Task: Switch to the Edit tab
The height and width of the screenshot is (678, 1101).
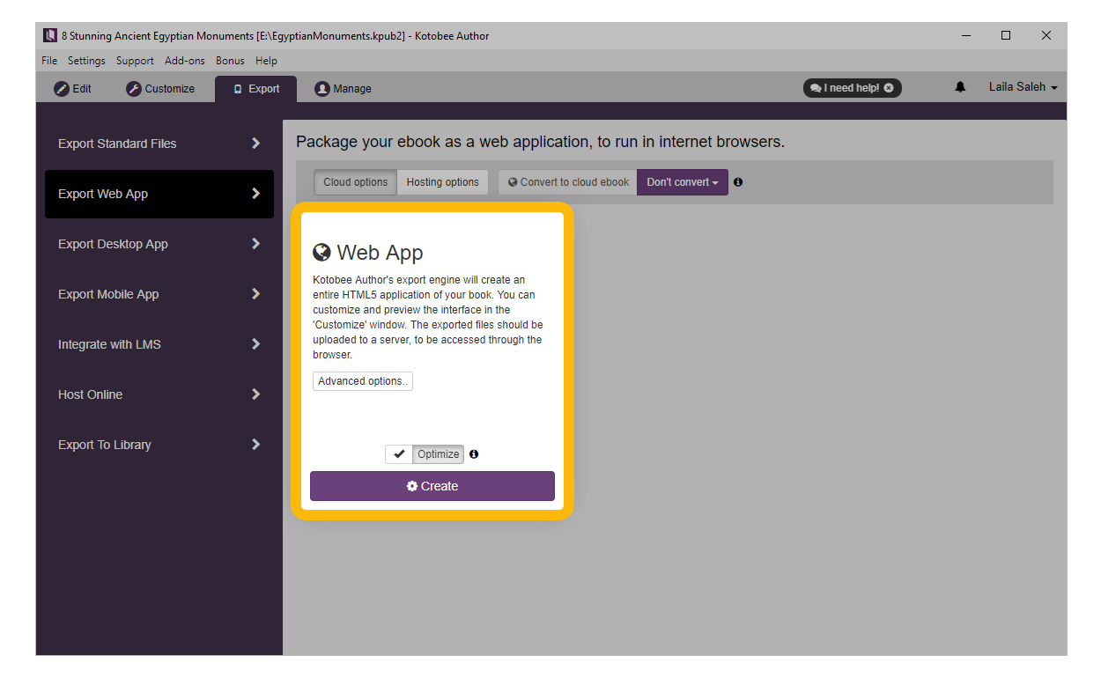Action: 73,89
